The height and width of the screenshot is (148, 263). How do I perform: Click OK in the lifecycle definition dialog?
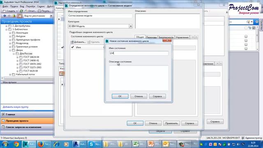tap(135, 123)
